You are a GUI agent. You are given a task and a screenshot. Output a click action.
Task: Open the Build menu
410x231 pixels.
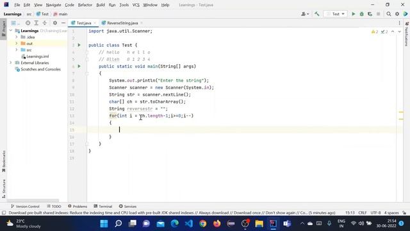[x=101, y=5]
